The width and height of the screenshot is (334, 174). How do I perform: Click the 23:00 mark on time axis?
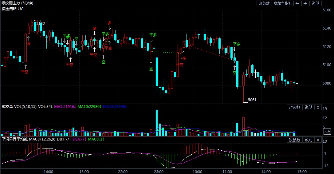click(x=159, y=172)
